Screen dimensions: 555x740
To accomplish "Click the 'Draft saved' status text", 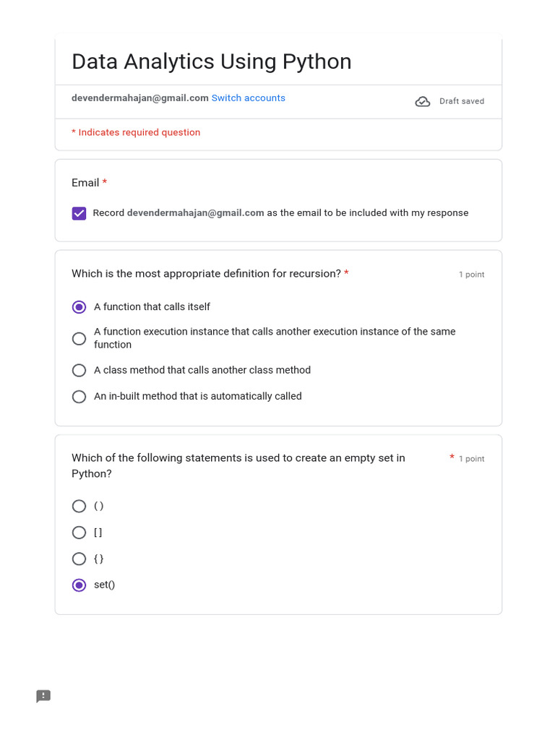I will point(462,102).
